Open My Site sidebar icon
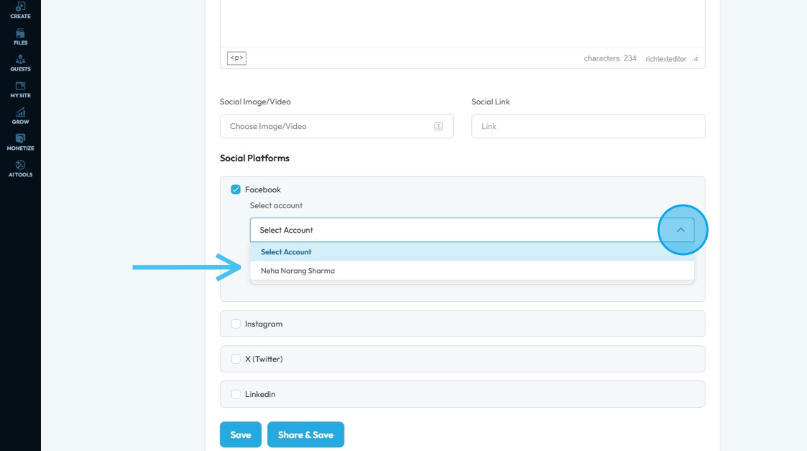This screenshot has width=807, height=451. 20,89
